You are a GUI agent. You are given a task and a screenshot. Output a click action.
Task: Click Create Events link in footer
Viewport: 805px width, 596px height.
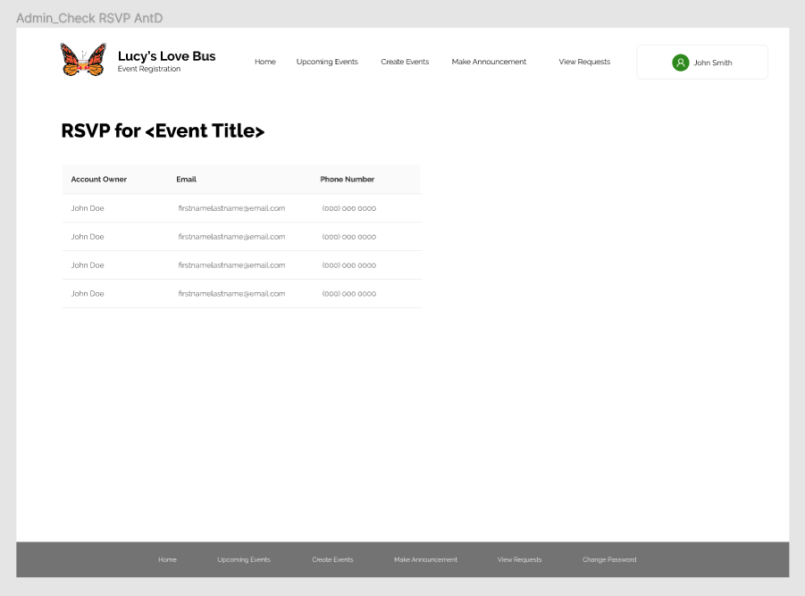pos(332,559)
